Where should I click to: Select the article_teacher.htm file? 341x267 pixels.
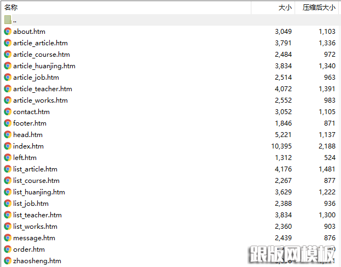coord(43,89)
